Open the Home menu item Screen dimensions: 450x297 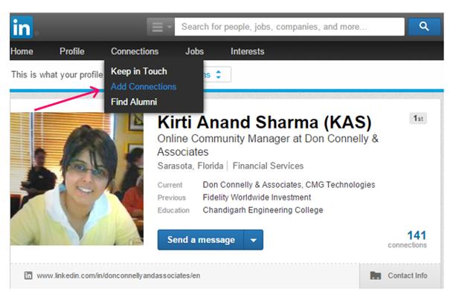[x=22, y=51]
